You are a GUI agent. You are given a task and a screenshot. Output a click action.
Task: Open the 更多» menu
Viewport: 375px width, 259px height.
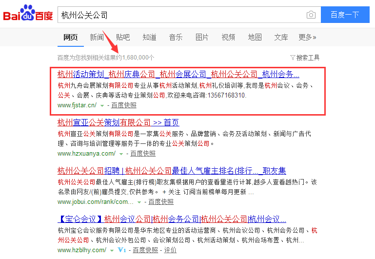[x=307, y=37]
